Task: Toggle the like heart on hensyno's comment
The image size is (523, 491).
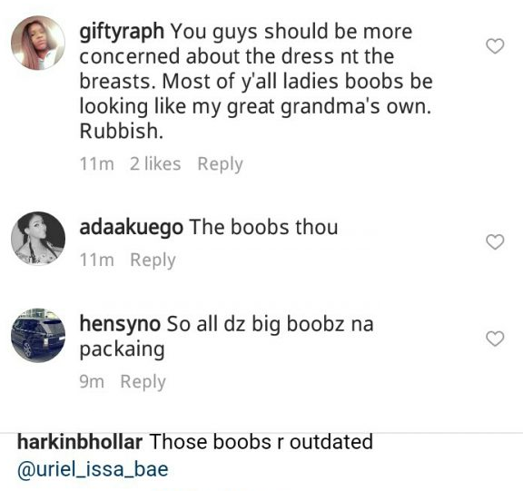Action: (495, 339)
